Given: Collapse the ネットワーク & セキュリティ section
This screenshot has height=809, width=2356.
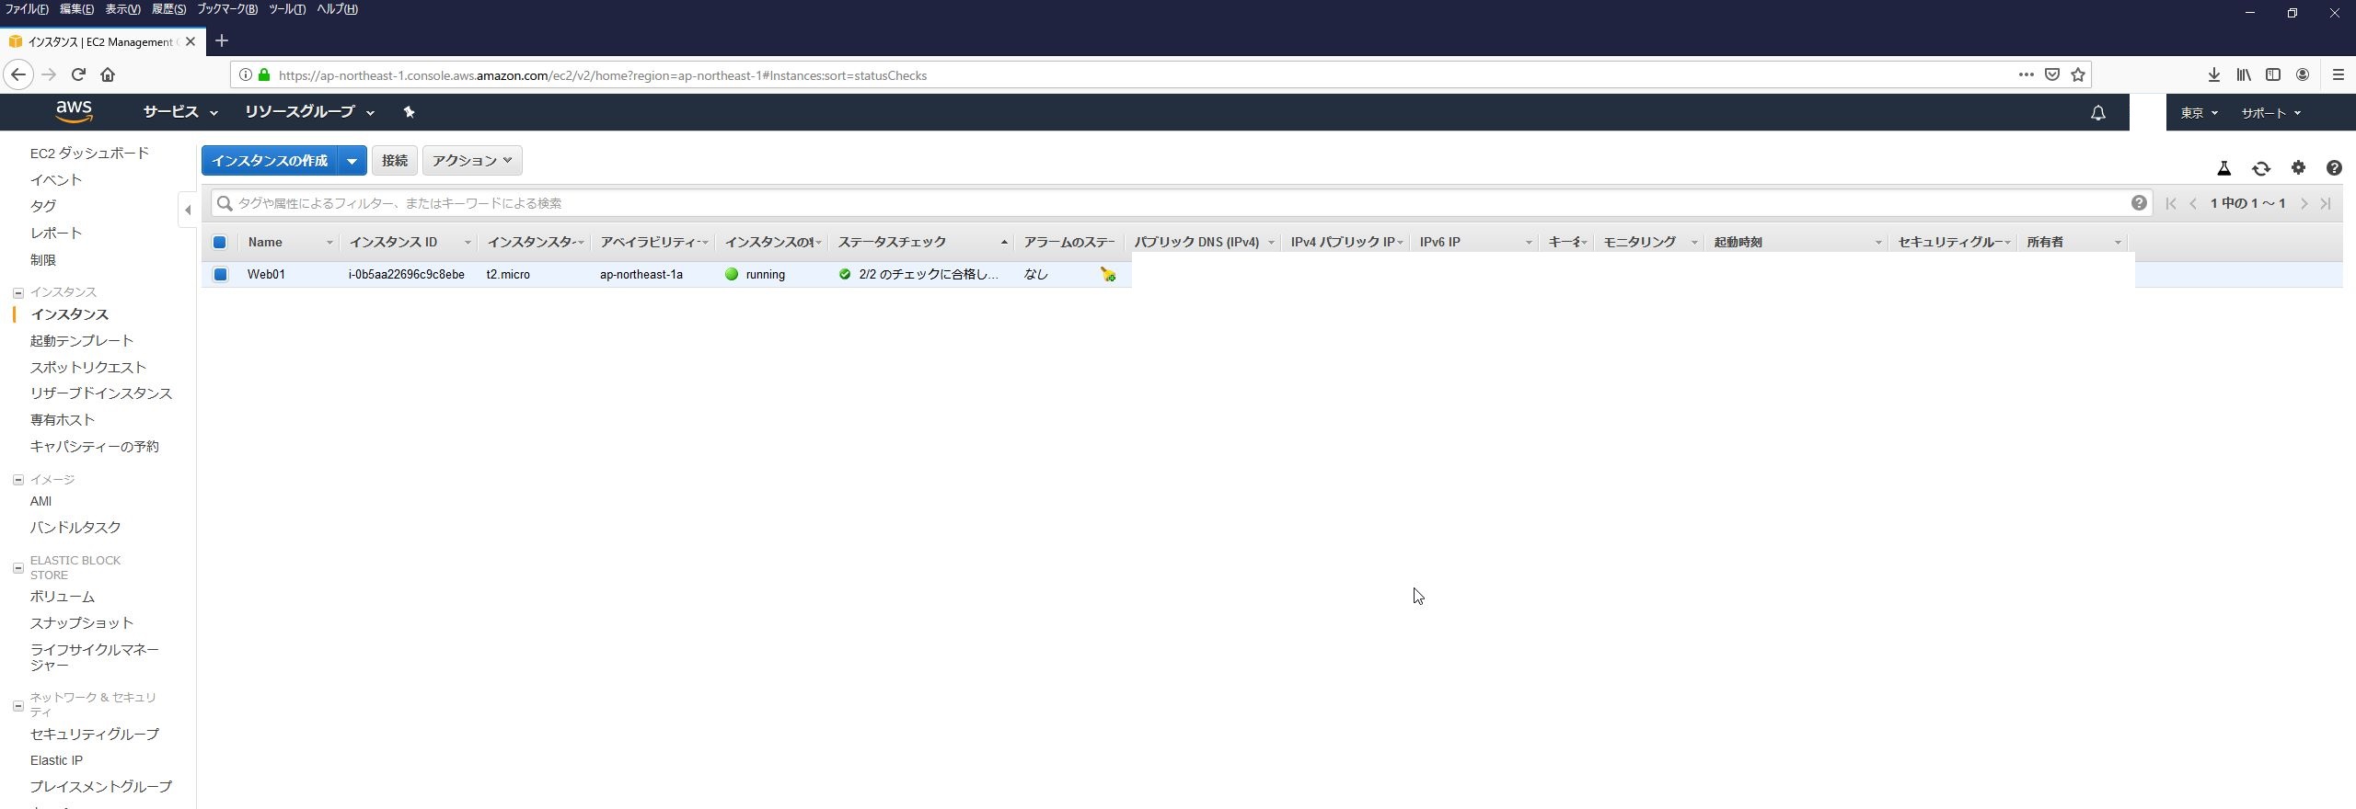Looking at the screenshot, I should point(17,706).
